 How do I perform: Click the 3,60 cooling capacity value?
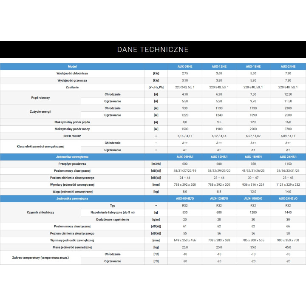[x=219, y=74]
